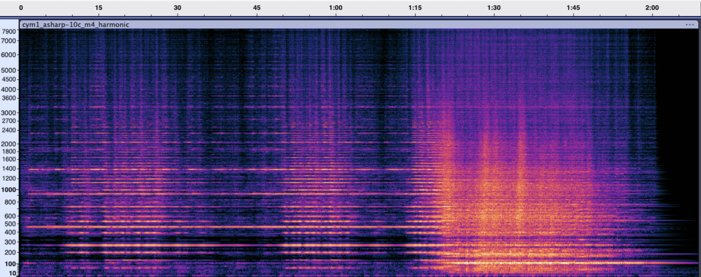The width and height of the screenshot is (701, 277).
Task: Click the 4000 label on the vertical scale
Action: point(9,89)
